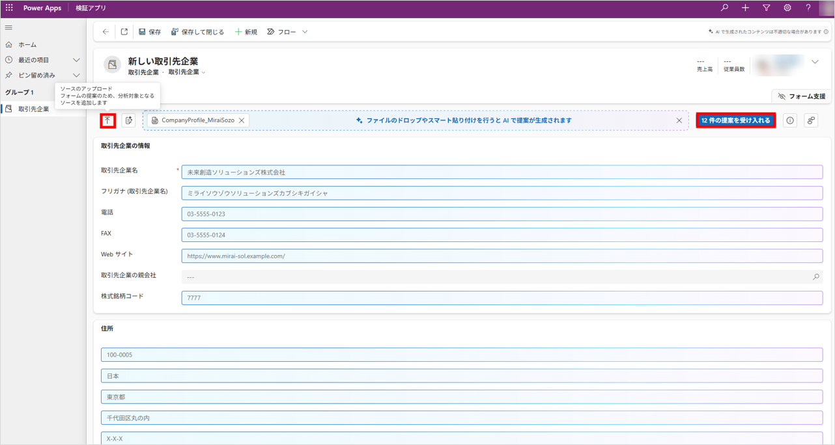
Task: Click the smart paste clipboard icon
Action: (x=129, y=120)
